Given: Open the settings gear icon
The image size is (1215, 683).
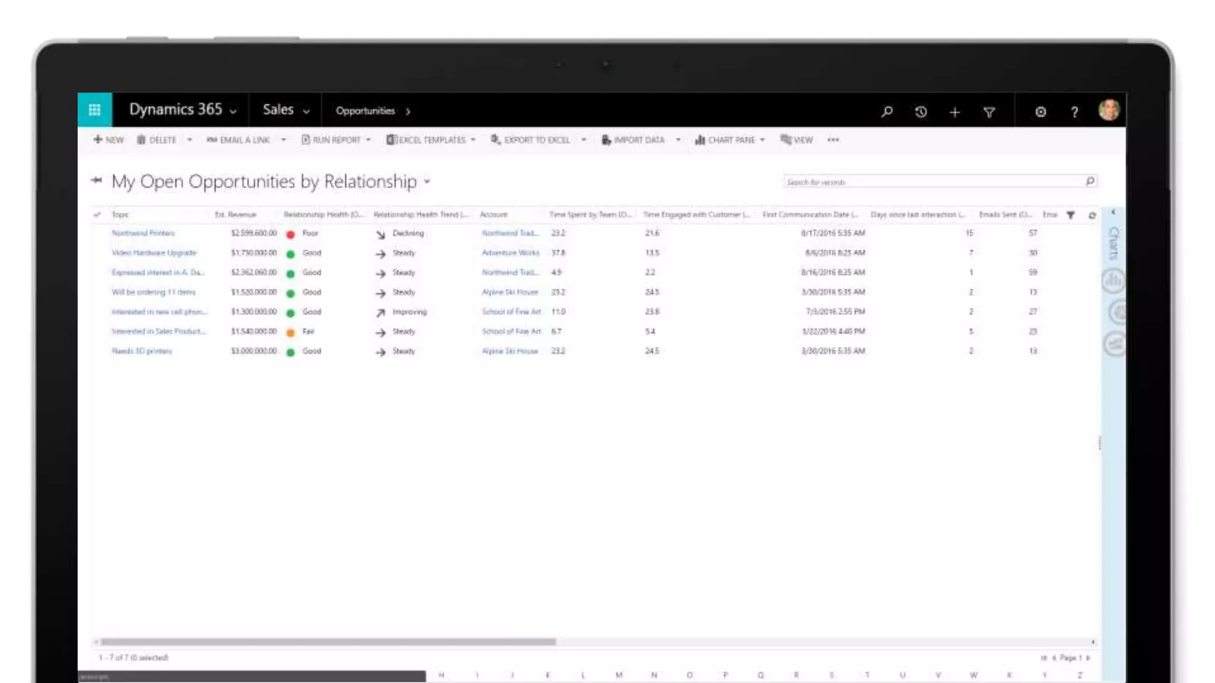Looking at the screenshot, I should click(x=1041, y=112).
